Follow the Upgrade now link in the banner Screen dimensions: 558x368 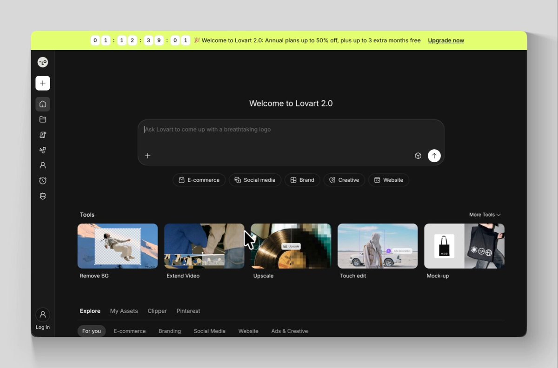pyautogui.click(x=446, y=40)
